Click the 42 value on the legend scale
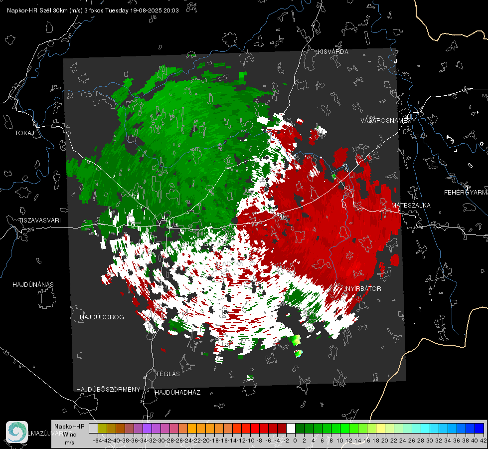The height and width of the screenshot is (449, 488). 483,441
